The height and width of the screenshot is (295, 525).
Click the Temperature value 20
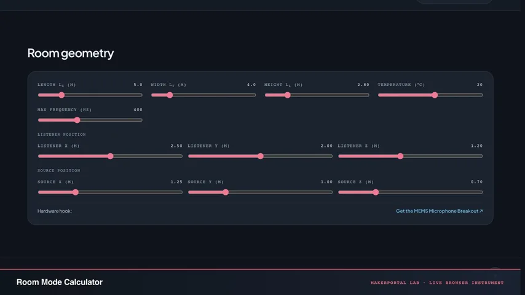click(480, 85)
